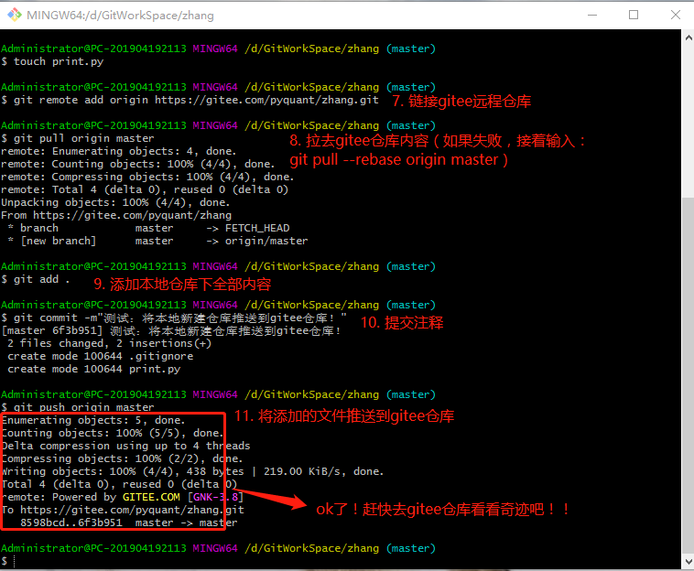Click 'From https://gitee.com/pyquant/zhang' line
694x571 pixels.
pos(116,215)
